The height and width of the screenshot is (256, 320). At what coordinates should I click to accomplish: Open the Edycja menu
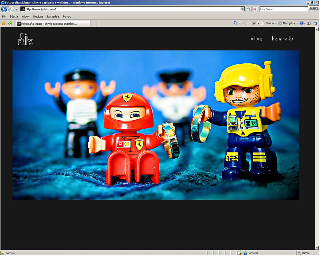point(14,16)
